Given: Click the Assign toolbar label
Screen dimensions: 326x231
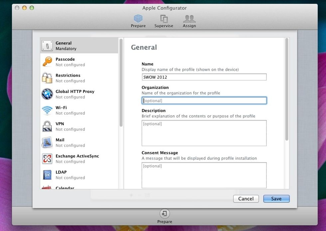Looking at the screenshot, I should coord(189,26).
